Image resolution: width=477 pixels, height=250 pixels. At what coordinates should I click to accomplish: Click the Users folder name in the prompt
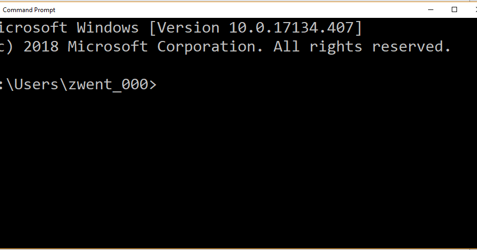36,84
